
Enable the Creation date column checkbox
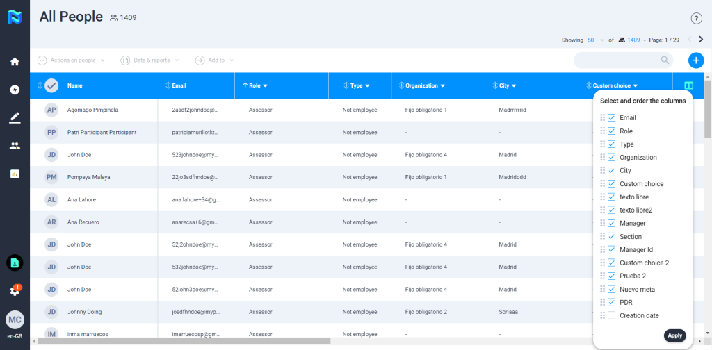[612, 316]
